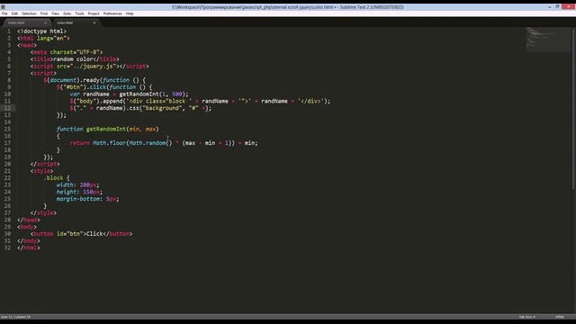The width and height of the screenshot is (576, 324).
Task: Open the File menu
Action: [x=4, y=13]
